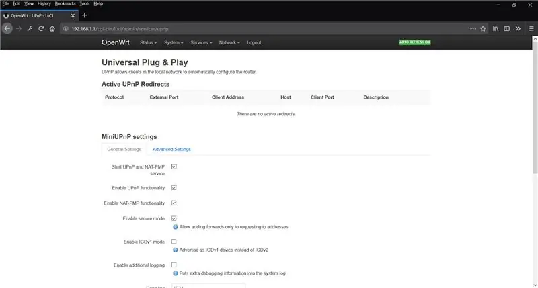This screenshot has width=538, height=288.
Task: Expand the Status dropdown menu
Action: pos(148,42)
